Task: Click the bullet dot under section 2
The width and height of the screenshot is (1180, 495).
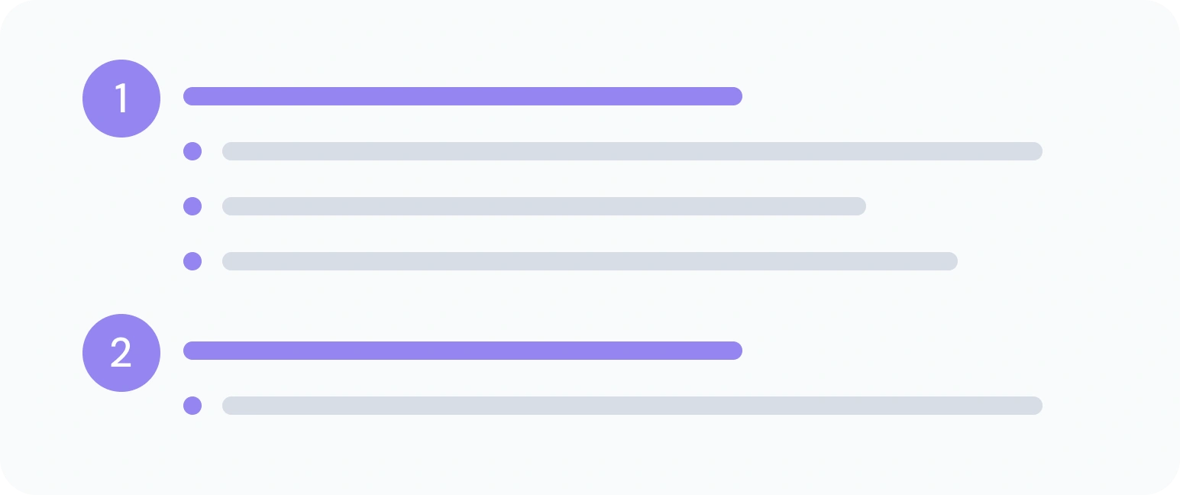Action: (x=192, y=406)
